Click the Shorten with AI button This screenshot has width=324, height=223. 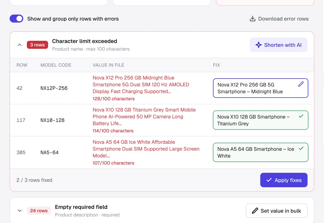click(x=279, y=45)
